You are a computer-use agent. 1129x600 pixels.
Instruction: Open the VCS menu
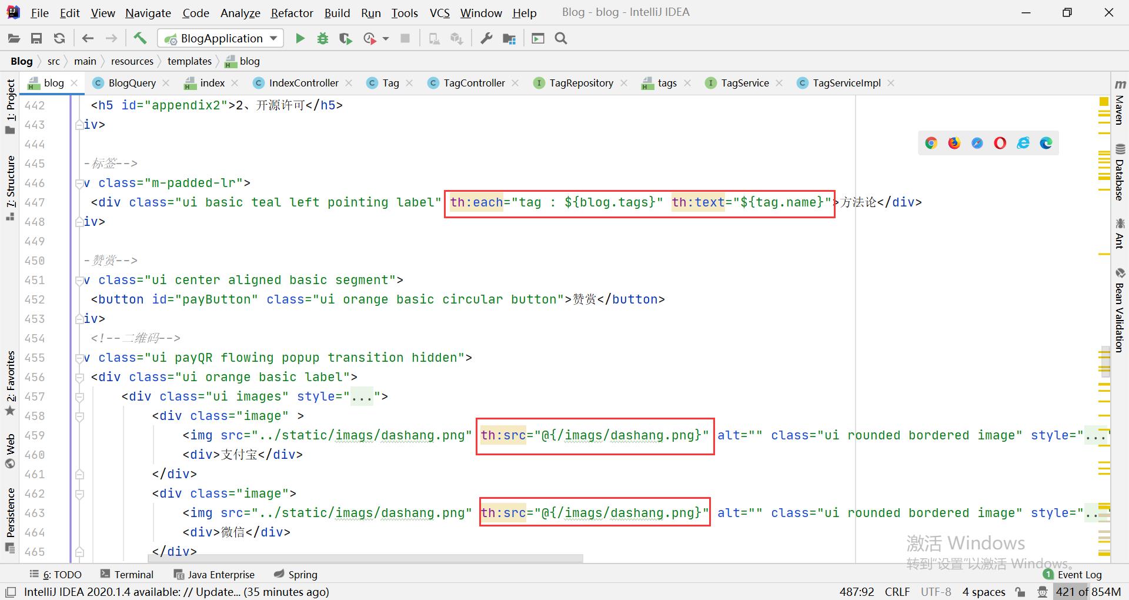click(x=439, y=13)
